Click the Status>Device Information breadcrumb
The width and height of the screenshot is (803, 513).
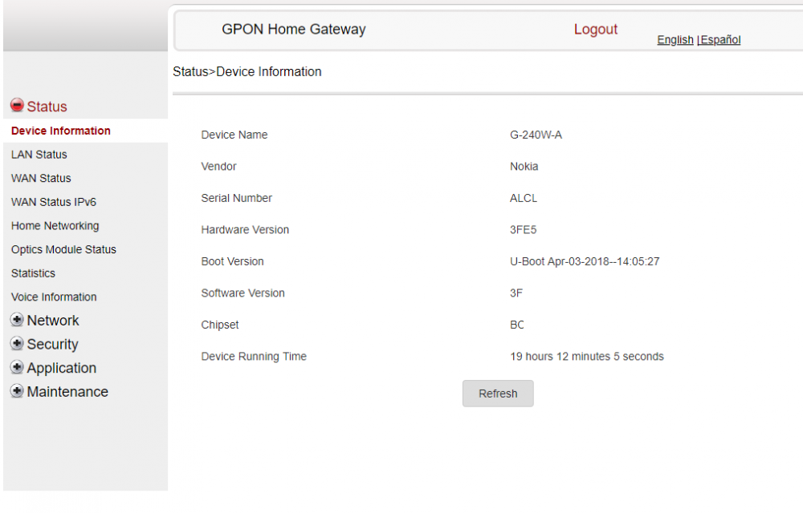[247, 71]
